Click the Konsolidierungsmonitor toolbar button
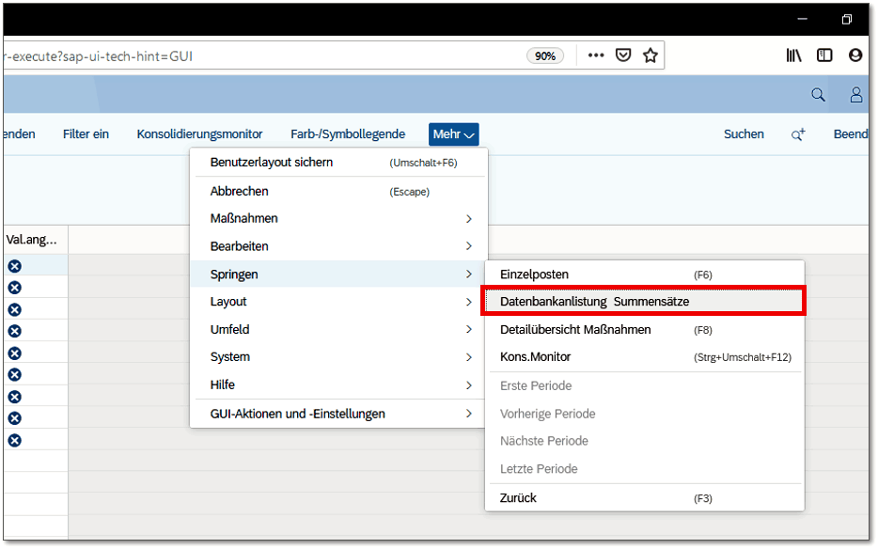Image resolution: width=878 pixels, height=549 pixels. tap(199, 134)
